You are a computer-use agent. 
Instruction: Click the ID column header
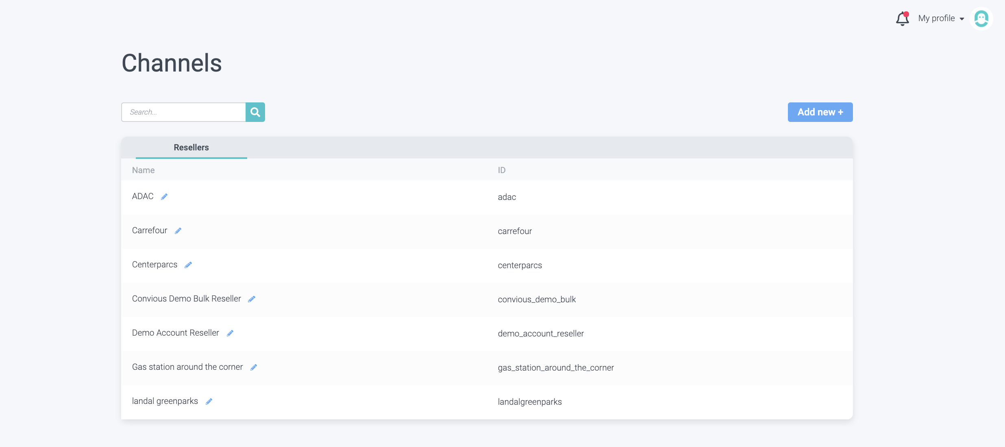tap(502, 170)
